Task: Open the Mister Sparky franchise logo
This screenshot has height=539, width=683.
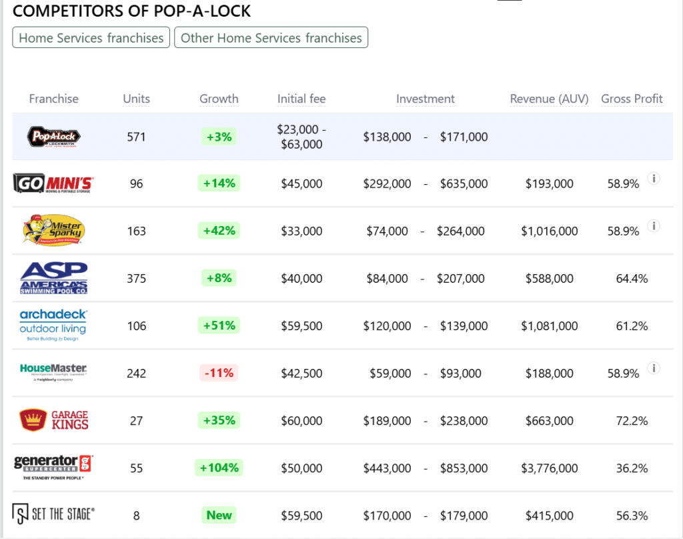Action: pyautogui.click(x=53, y=230)
